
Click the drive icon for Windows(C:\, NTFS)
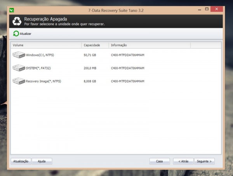[19, 55]
